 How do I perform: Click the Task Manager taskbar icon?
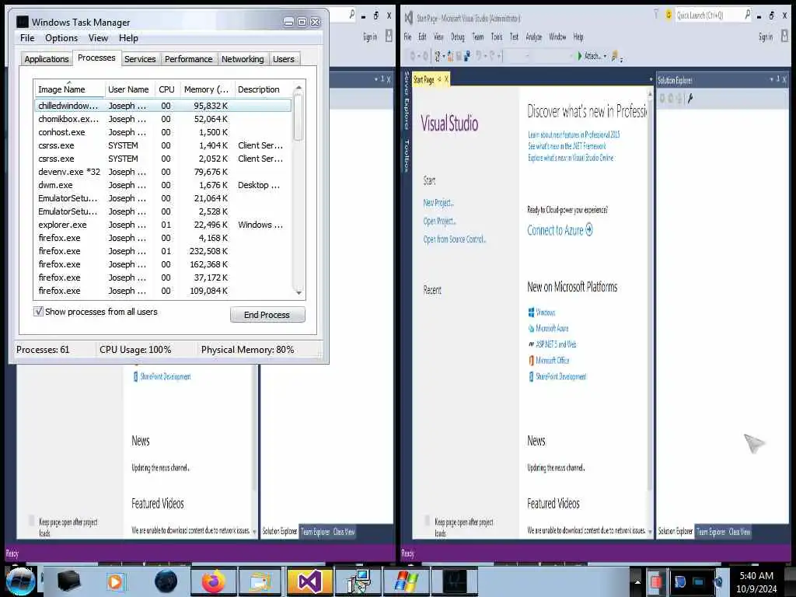click(x=455, y=581)
